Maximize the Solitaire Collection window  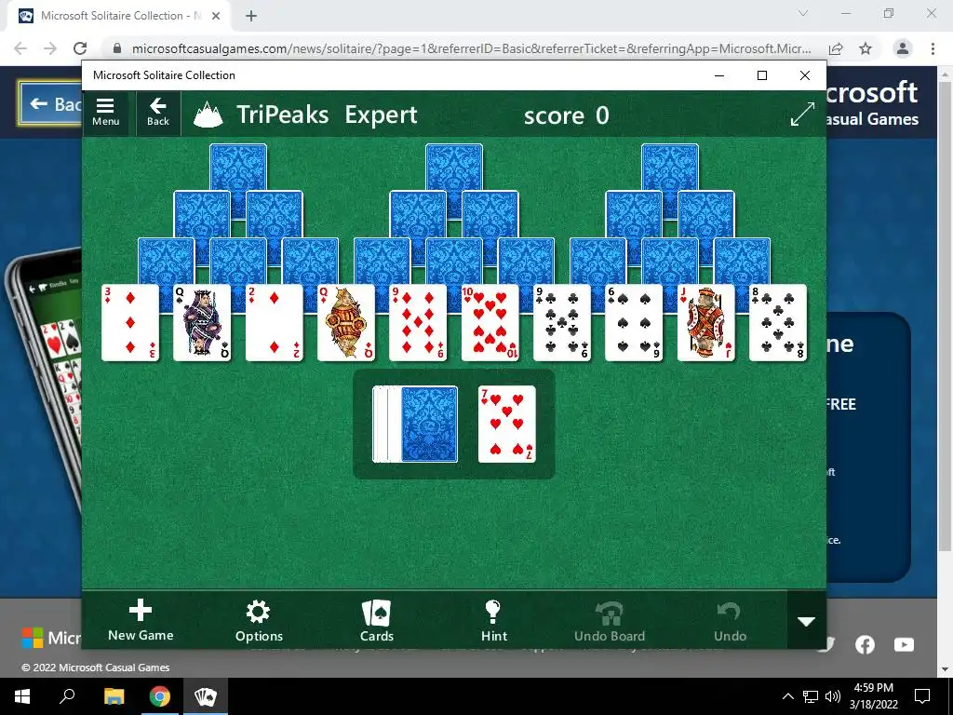pyautogui.click(x=762, y=75)
